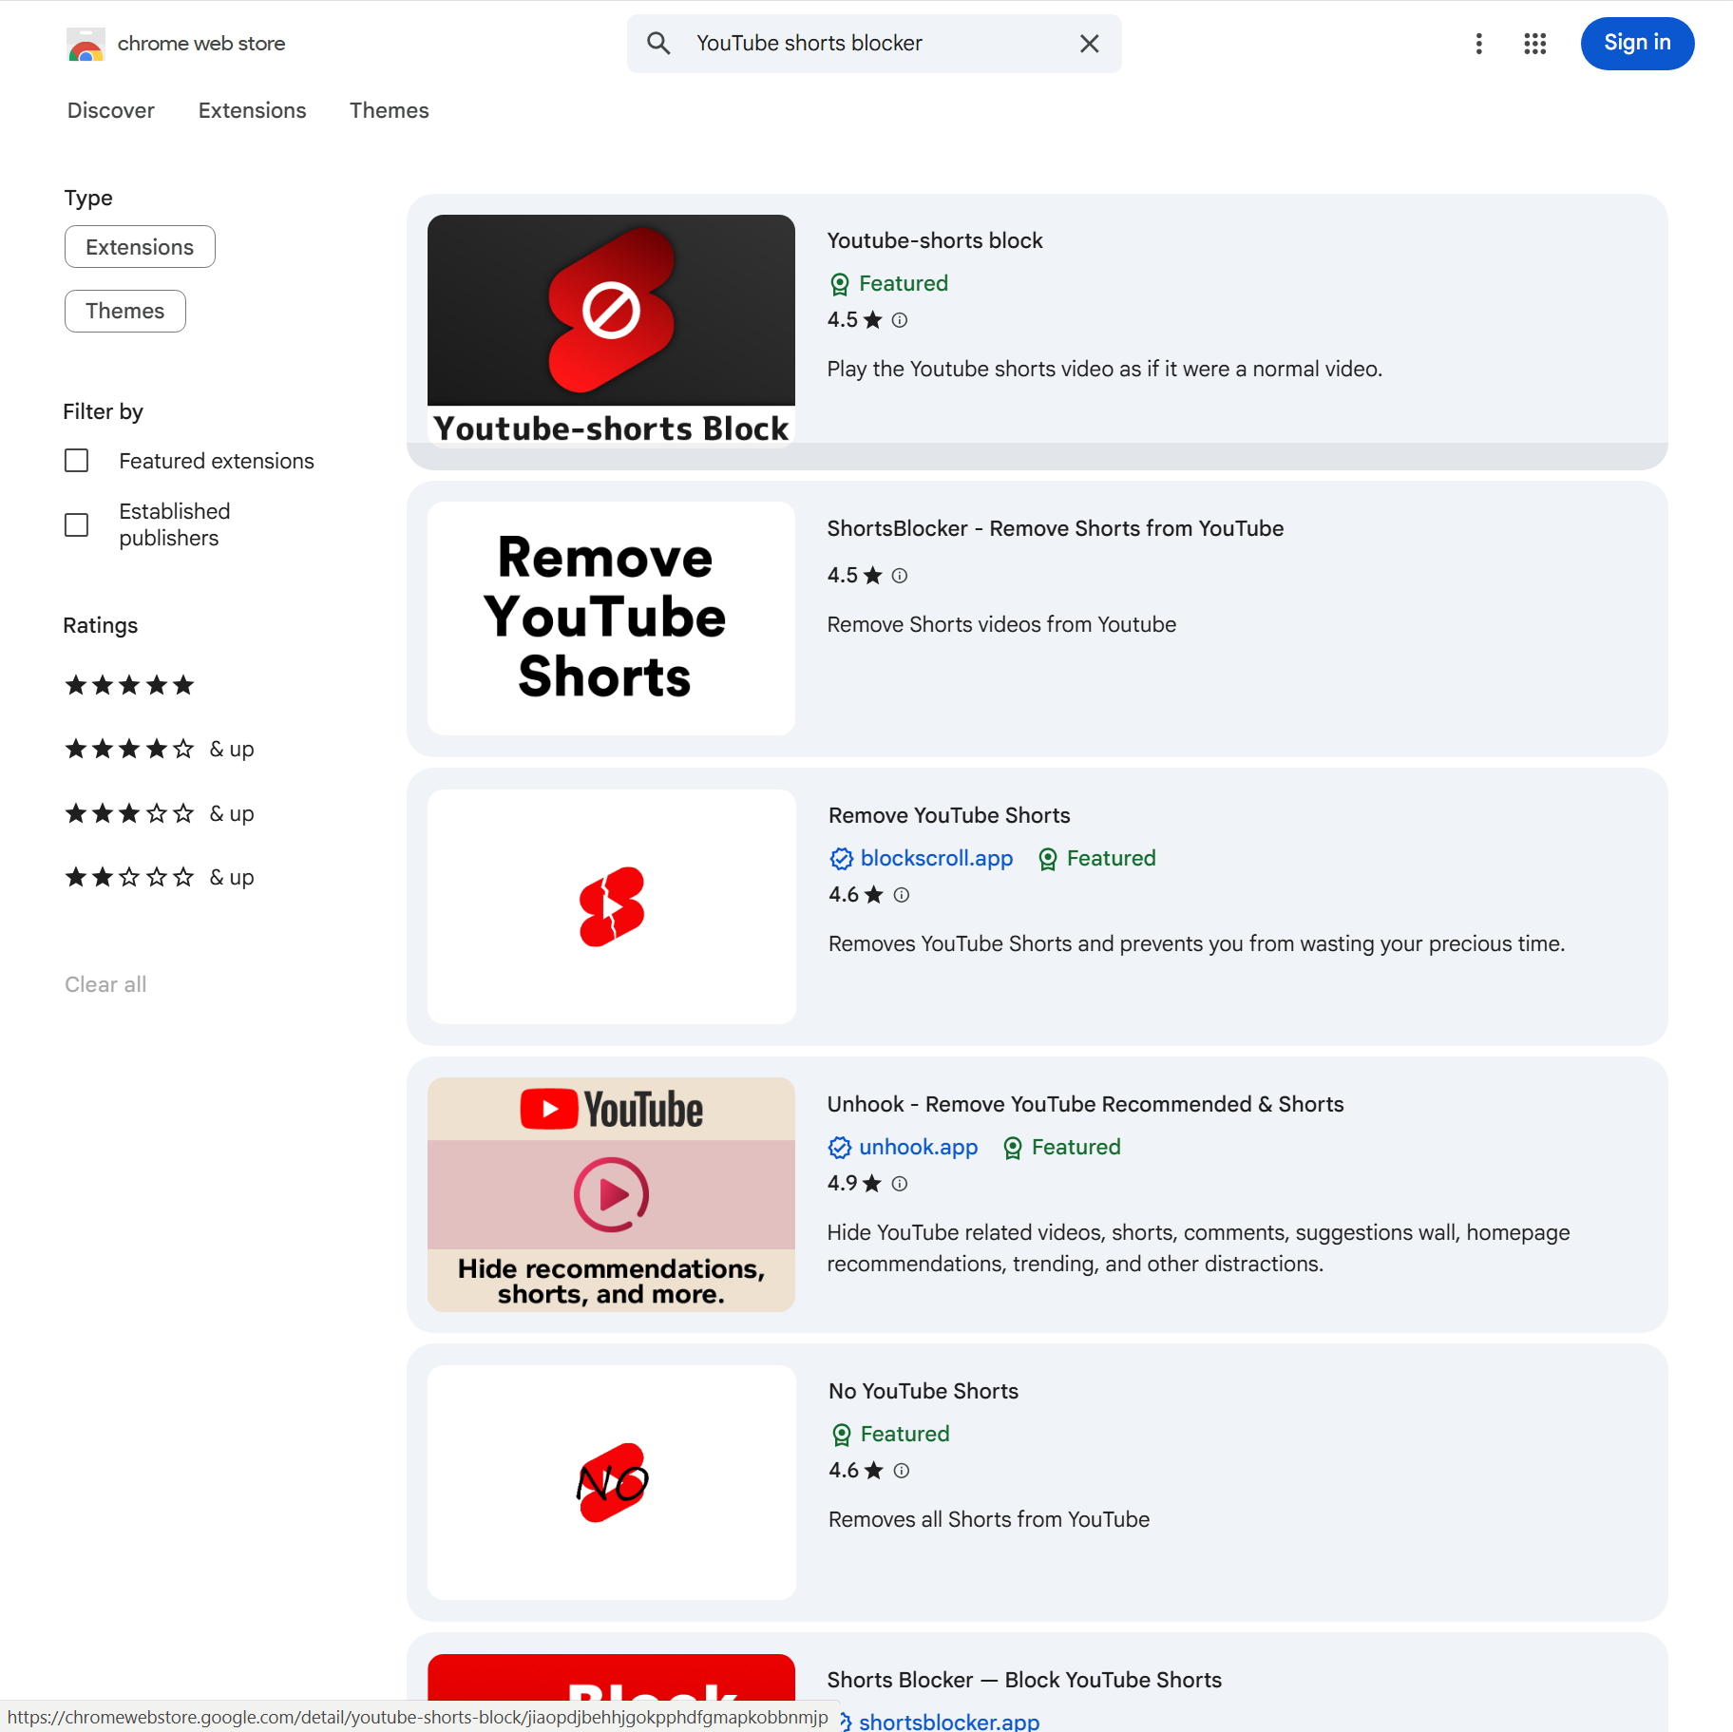Viewport: 1733px width, 1732px height.
Task: Click the Chrome Web Store logo icon
Action: tap(86, 44)
